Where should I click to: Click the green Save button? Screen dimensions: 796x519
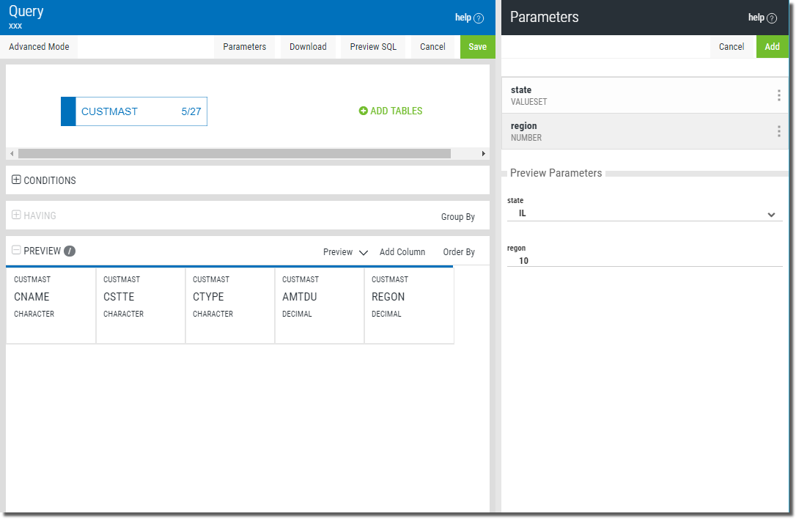click(x=478, y=47)
